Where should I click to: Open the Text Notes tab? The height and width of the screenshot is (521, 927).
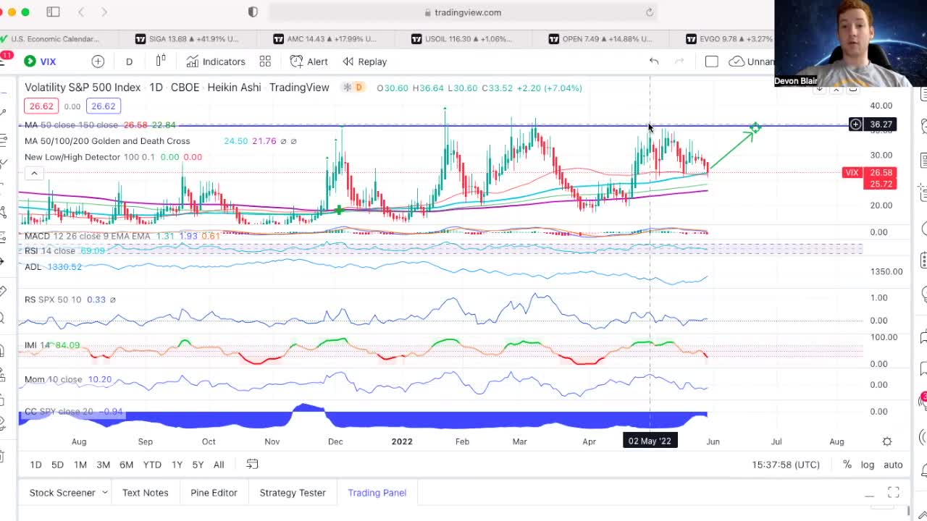145,493
